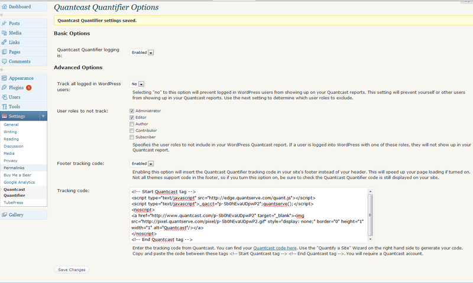Click the Save Changes button
Viewport: 473px width, 283px height.
click(x=72, y=270)
